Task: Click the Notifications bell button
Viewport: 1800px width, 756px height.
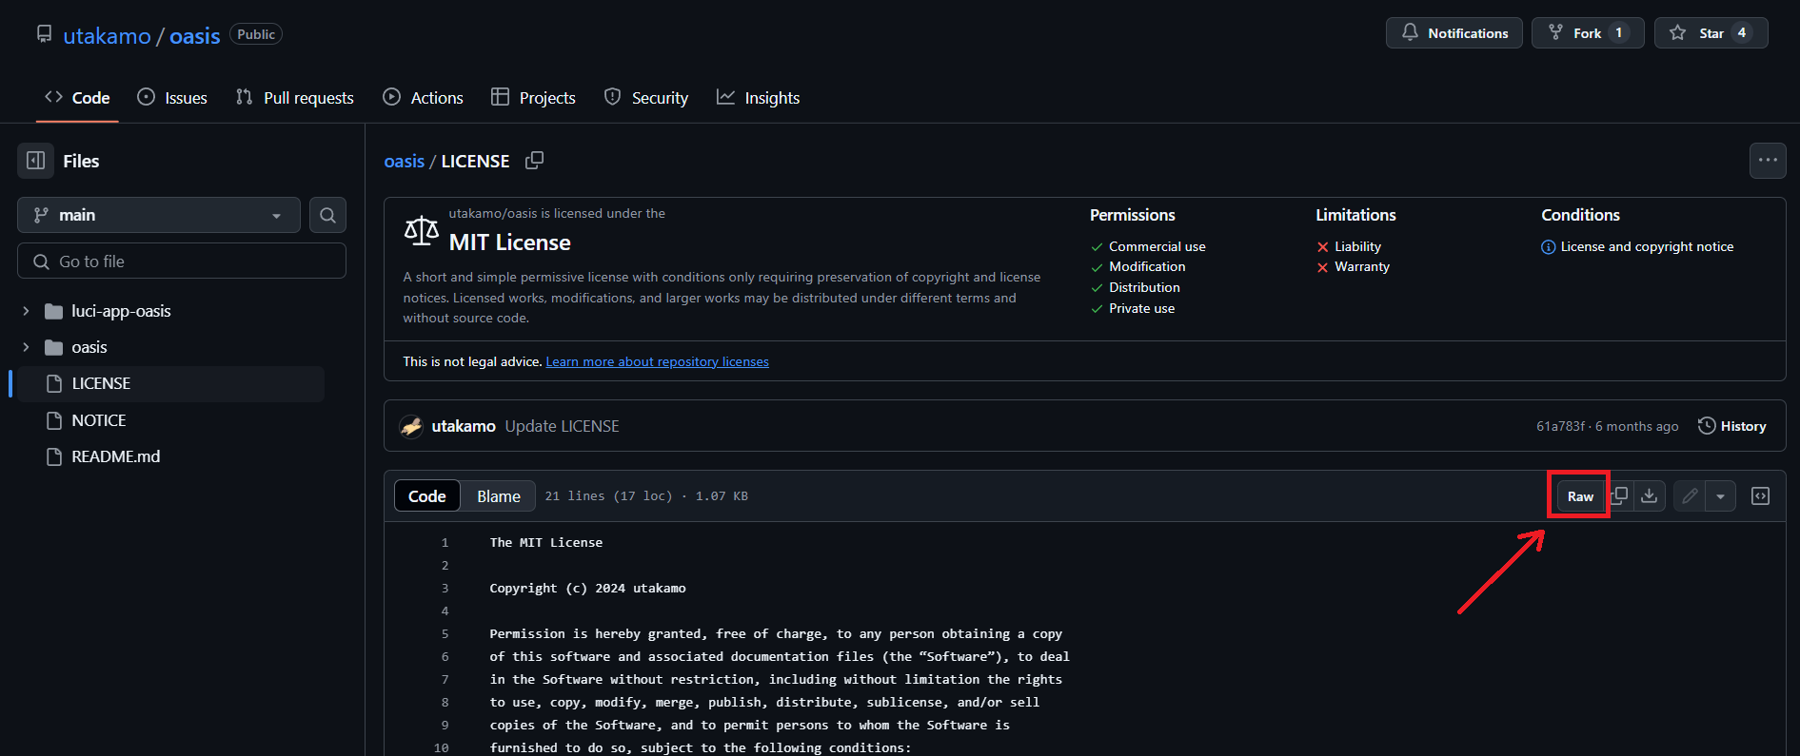Action: click(1454, 33)
